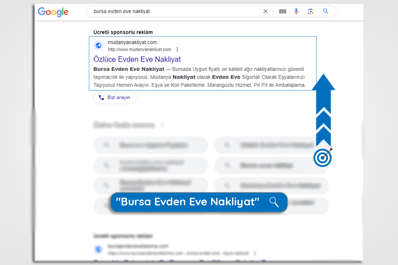Open the 'Özlüce Evden Eve Nakliyat' ad link
The width and height of the screenshot is (398, 265).
[x=137, y=59]
